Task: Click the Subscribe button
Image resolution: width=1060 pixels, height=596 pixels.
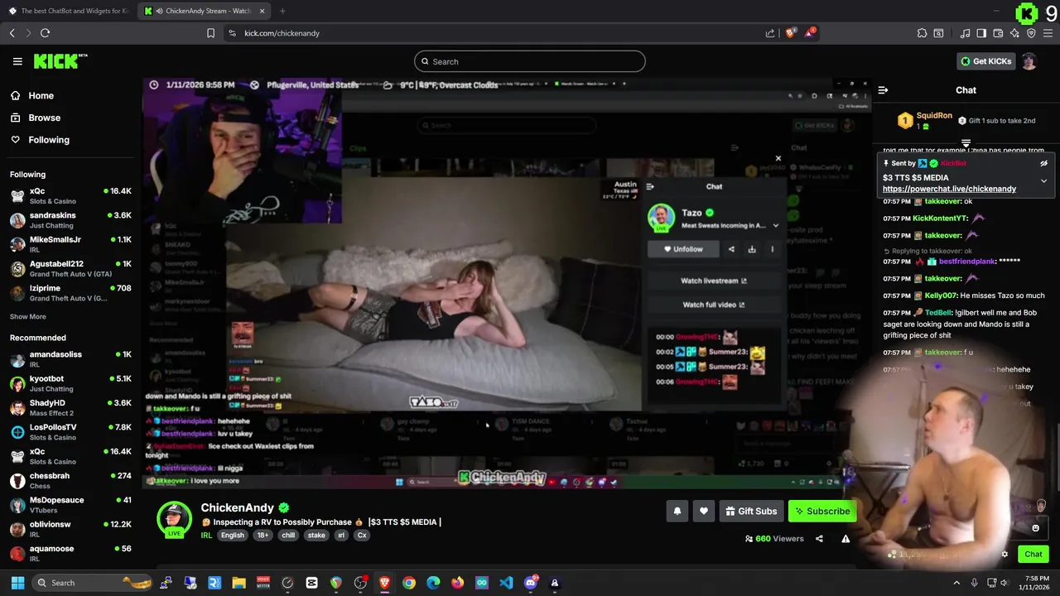Action: pos(822,512)
